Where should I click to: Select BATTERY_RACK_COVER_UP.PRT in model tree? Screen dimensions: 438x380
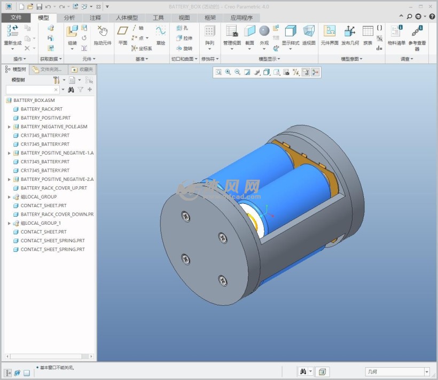53,188
